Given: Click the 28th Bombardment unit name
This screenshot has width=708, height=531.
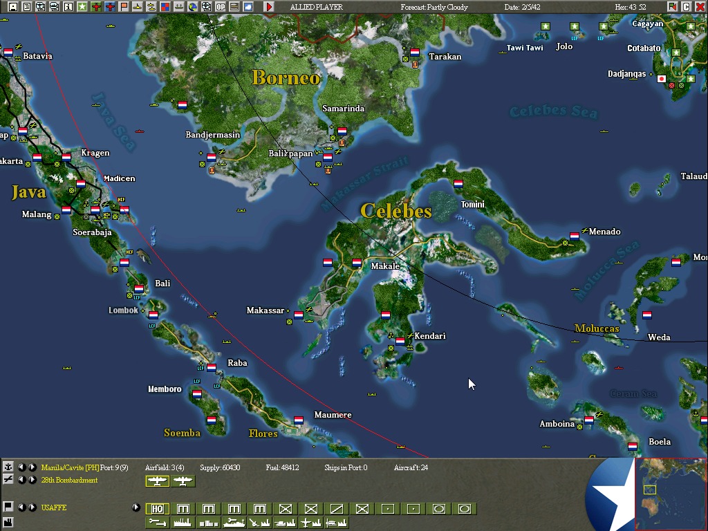Looking at the screenshot, I should point(69,480).
